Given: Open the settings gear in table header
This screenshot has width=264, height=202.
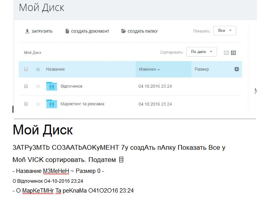Looking at the screenshot, I should (x=237, y=69).
